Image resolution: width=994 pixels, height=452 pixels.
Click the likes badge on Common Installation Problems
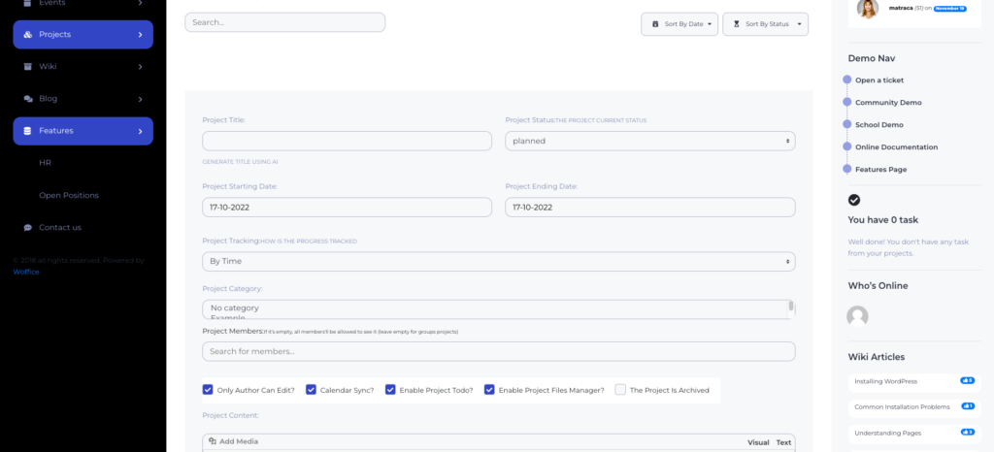(967, 406)
